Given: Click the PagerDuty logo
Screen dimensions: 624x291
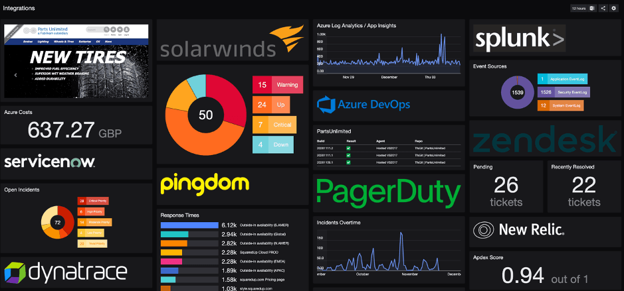Looking at the screenshot, I should click(x=388, y=194).
